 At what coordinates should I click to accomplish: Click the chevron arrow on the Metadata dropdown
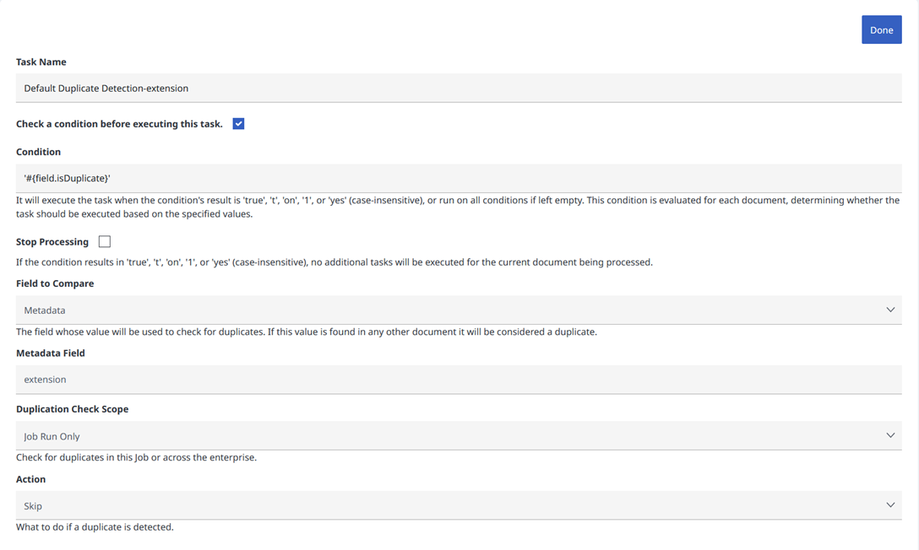pos(890,310)
